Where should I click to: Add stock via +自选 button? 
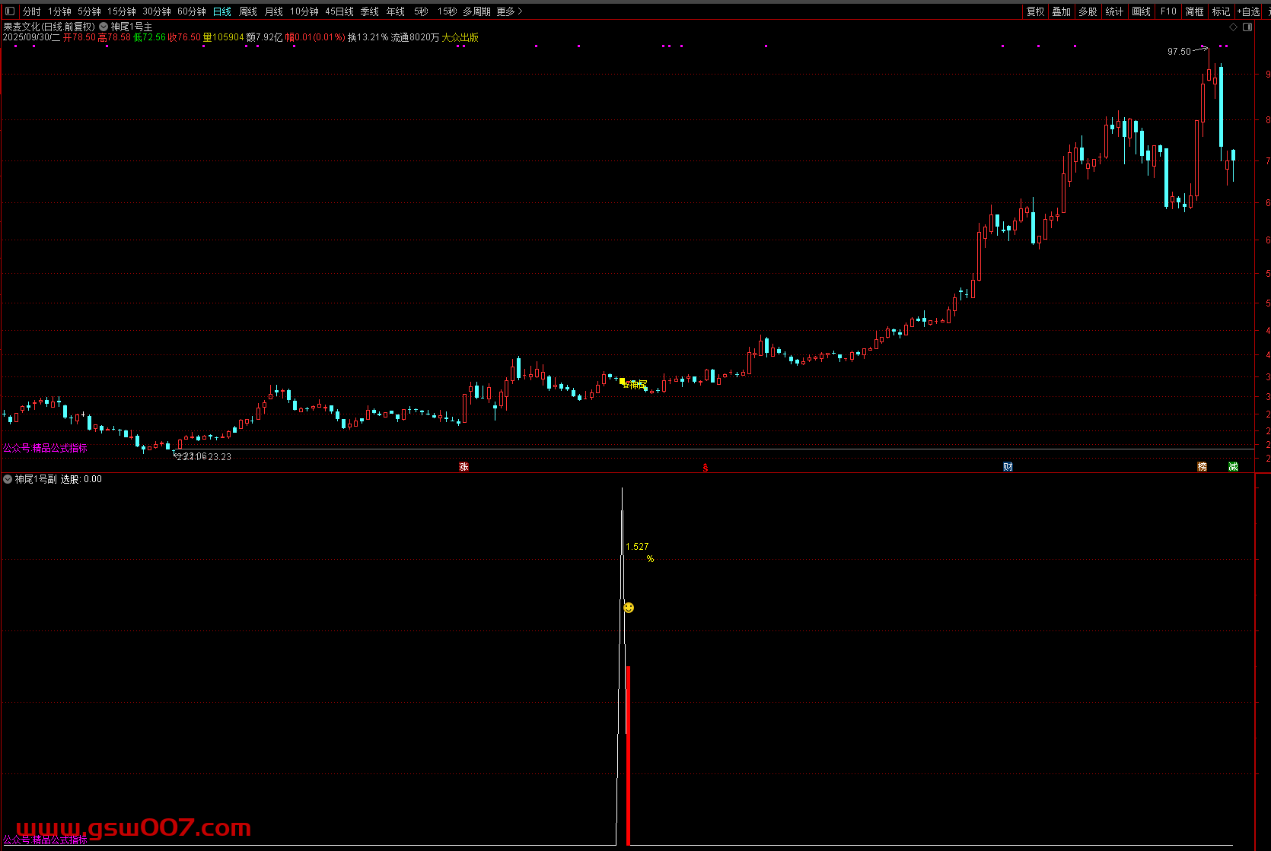pyautogui.click(x=1248, y=11)
